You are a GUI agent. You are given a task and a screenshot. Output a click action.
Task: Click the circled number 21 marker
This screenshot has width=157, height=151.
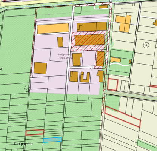(x=27, y=89)
